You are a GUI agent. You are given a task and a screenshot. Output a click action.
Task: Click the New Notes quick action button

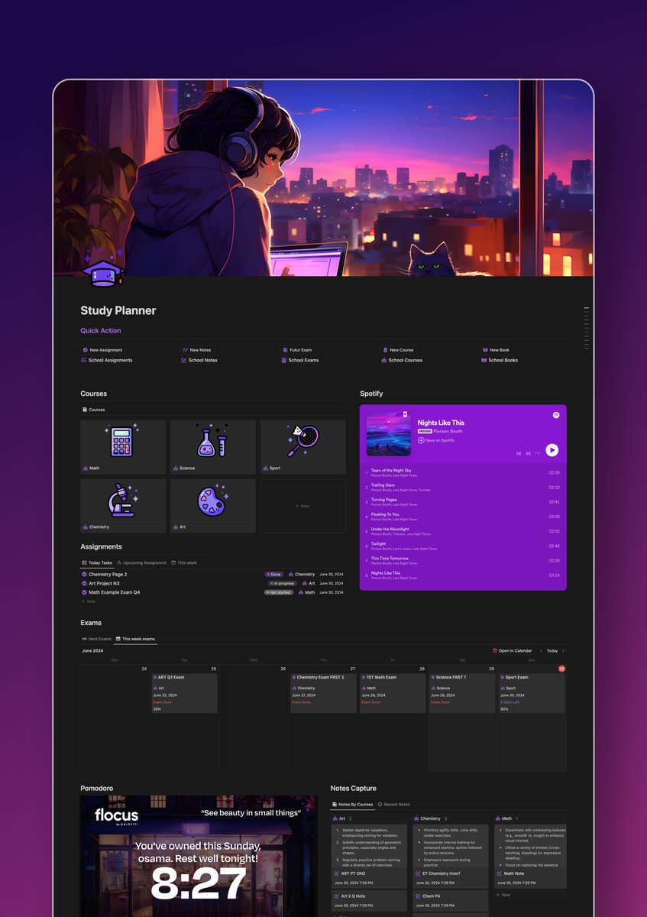pyautogui.click(x=196, y=350)
